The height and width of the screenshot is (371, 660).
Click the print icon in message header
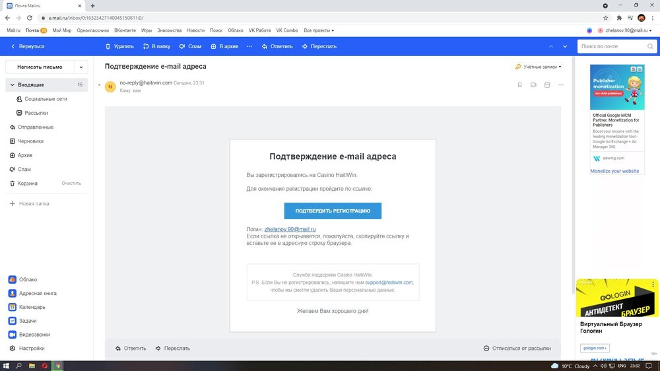point(547,85)
